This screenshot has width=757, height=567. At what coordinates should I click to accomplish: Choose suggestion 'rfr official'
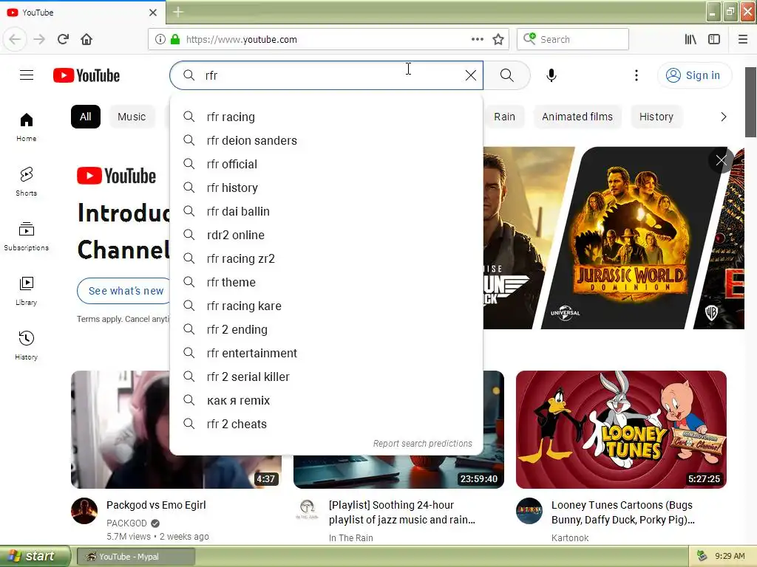tap(326, 164)
